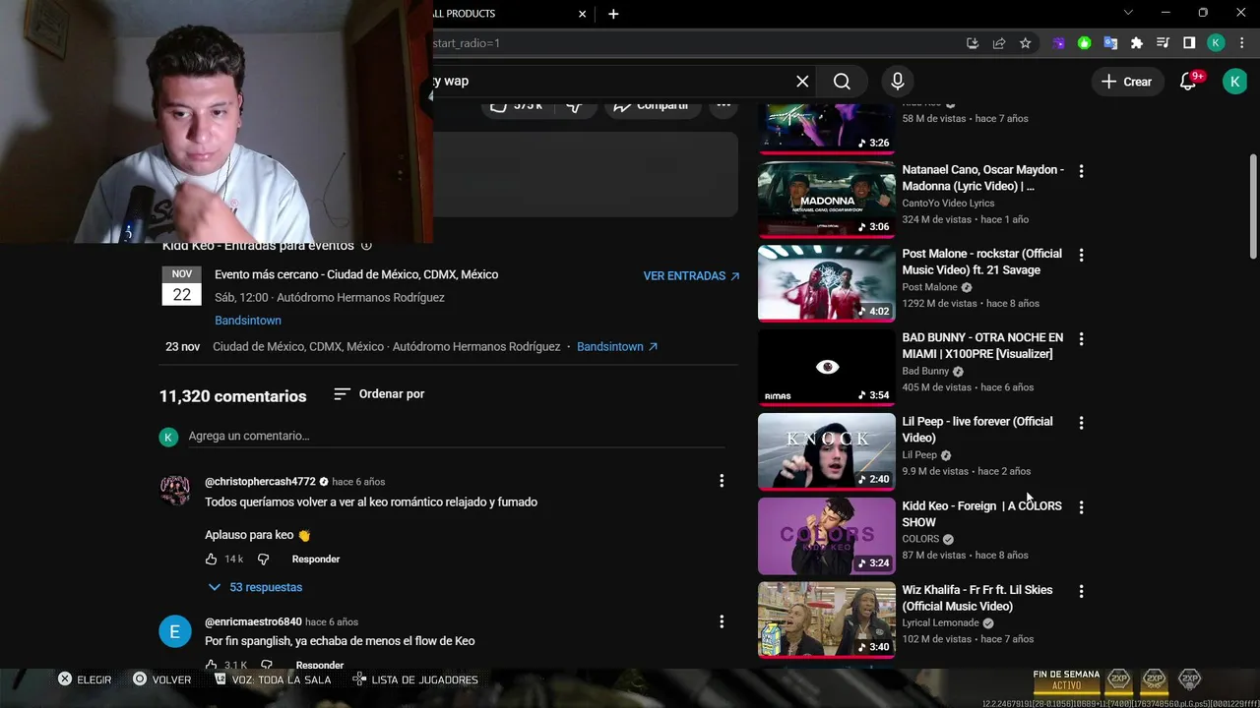Open the Bandsintown link under November 22 event
Viewport: 1260px width, 708px height.
(248, 321)
